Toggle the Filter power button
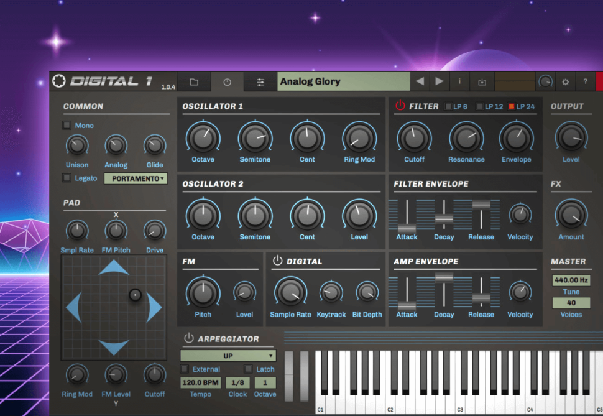Viewport: 603px width, 416px height. click(400, 106)
